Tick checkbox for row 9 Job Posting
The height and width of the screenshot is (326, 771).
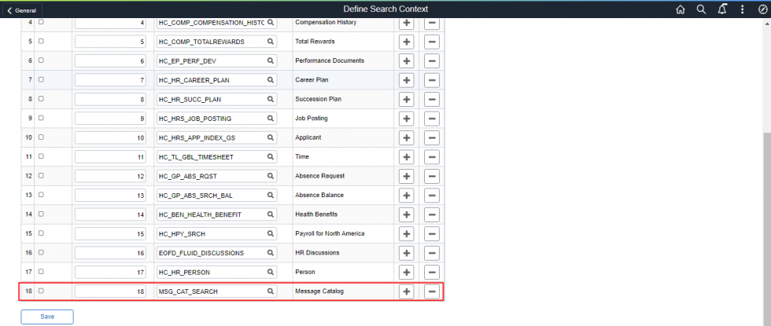41,118
